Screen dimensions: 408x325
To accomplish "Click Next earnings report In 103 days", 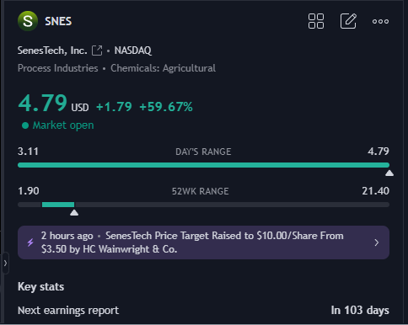I will tap(203, 311).
